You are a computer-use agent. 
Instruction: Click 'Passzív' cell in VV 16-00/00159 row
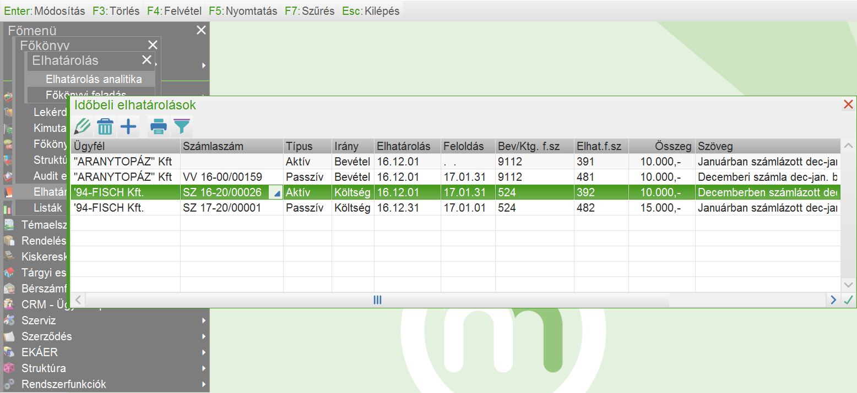click(x=307, y=177)
